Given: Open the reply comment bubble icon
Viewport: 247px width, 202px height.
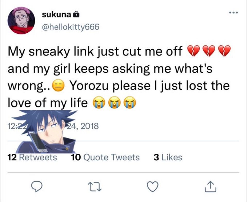Looking at the screenshot, I should pos(37,186).
